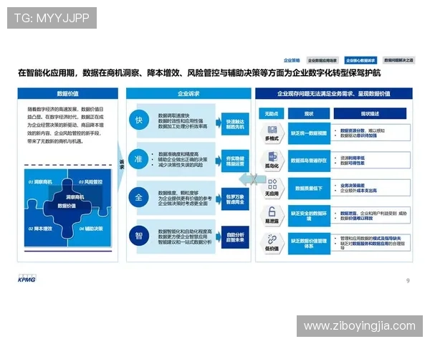Image resolution: width=430 pixels, height=344 pixels.
Task: Click the 数据质量低下 box
Action: click(x=309, y=188)
